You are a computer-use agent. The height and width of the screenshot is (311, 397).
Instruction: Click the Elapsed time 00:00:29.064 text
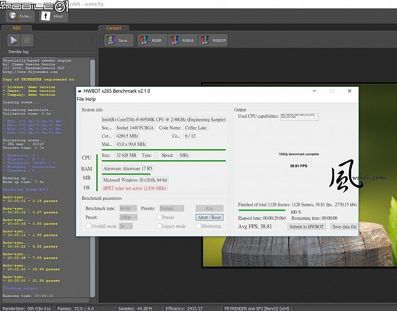pos(262,218)
